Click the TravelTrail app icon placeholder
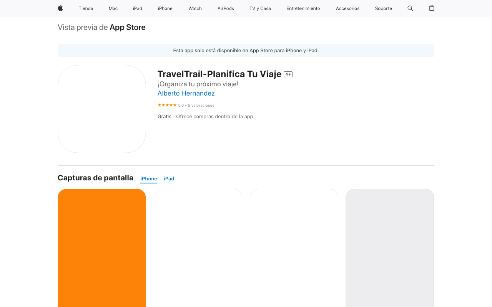 tap(102, 109)
